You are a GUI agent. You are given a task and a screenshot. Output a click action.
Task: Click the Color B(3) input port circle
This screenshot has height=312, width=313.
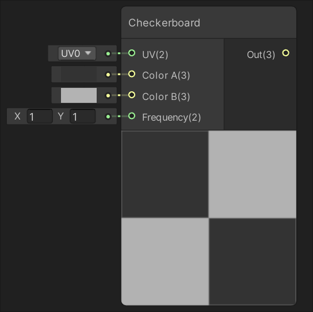tap(132, 95)
